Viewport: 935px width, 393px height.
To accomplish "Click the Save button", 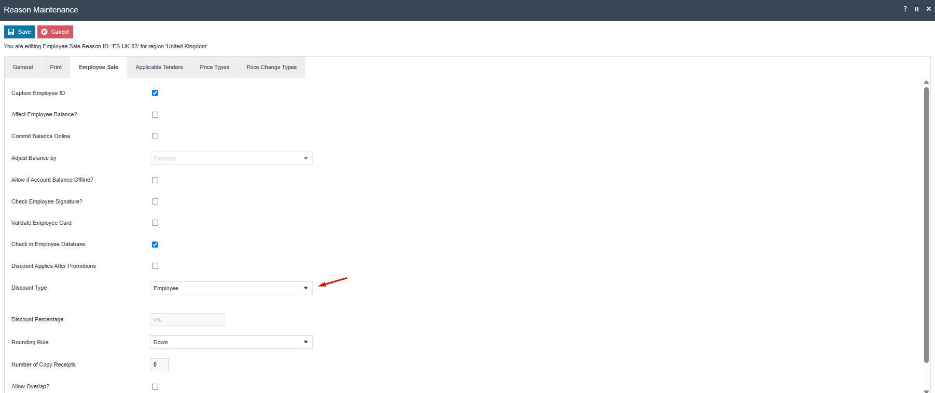I will pos(20,32).
